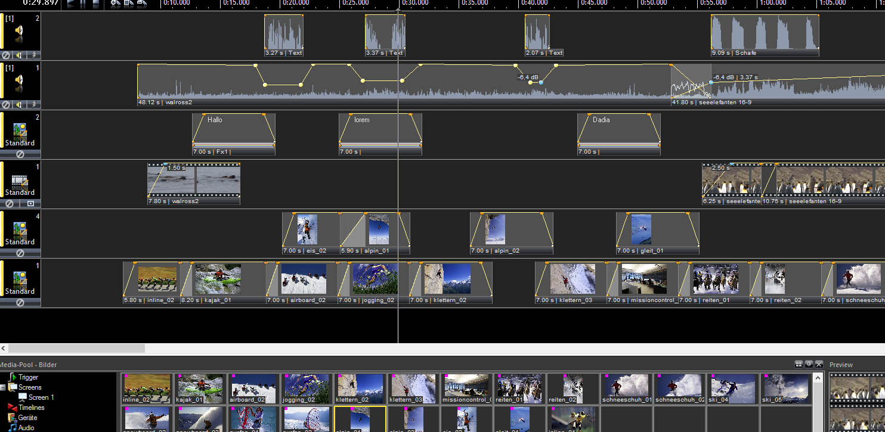This screenshot has width=885, height=432.
Task: Select the Trigger item in the tree
Action: [x=28, y=377]
